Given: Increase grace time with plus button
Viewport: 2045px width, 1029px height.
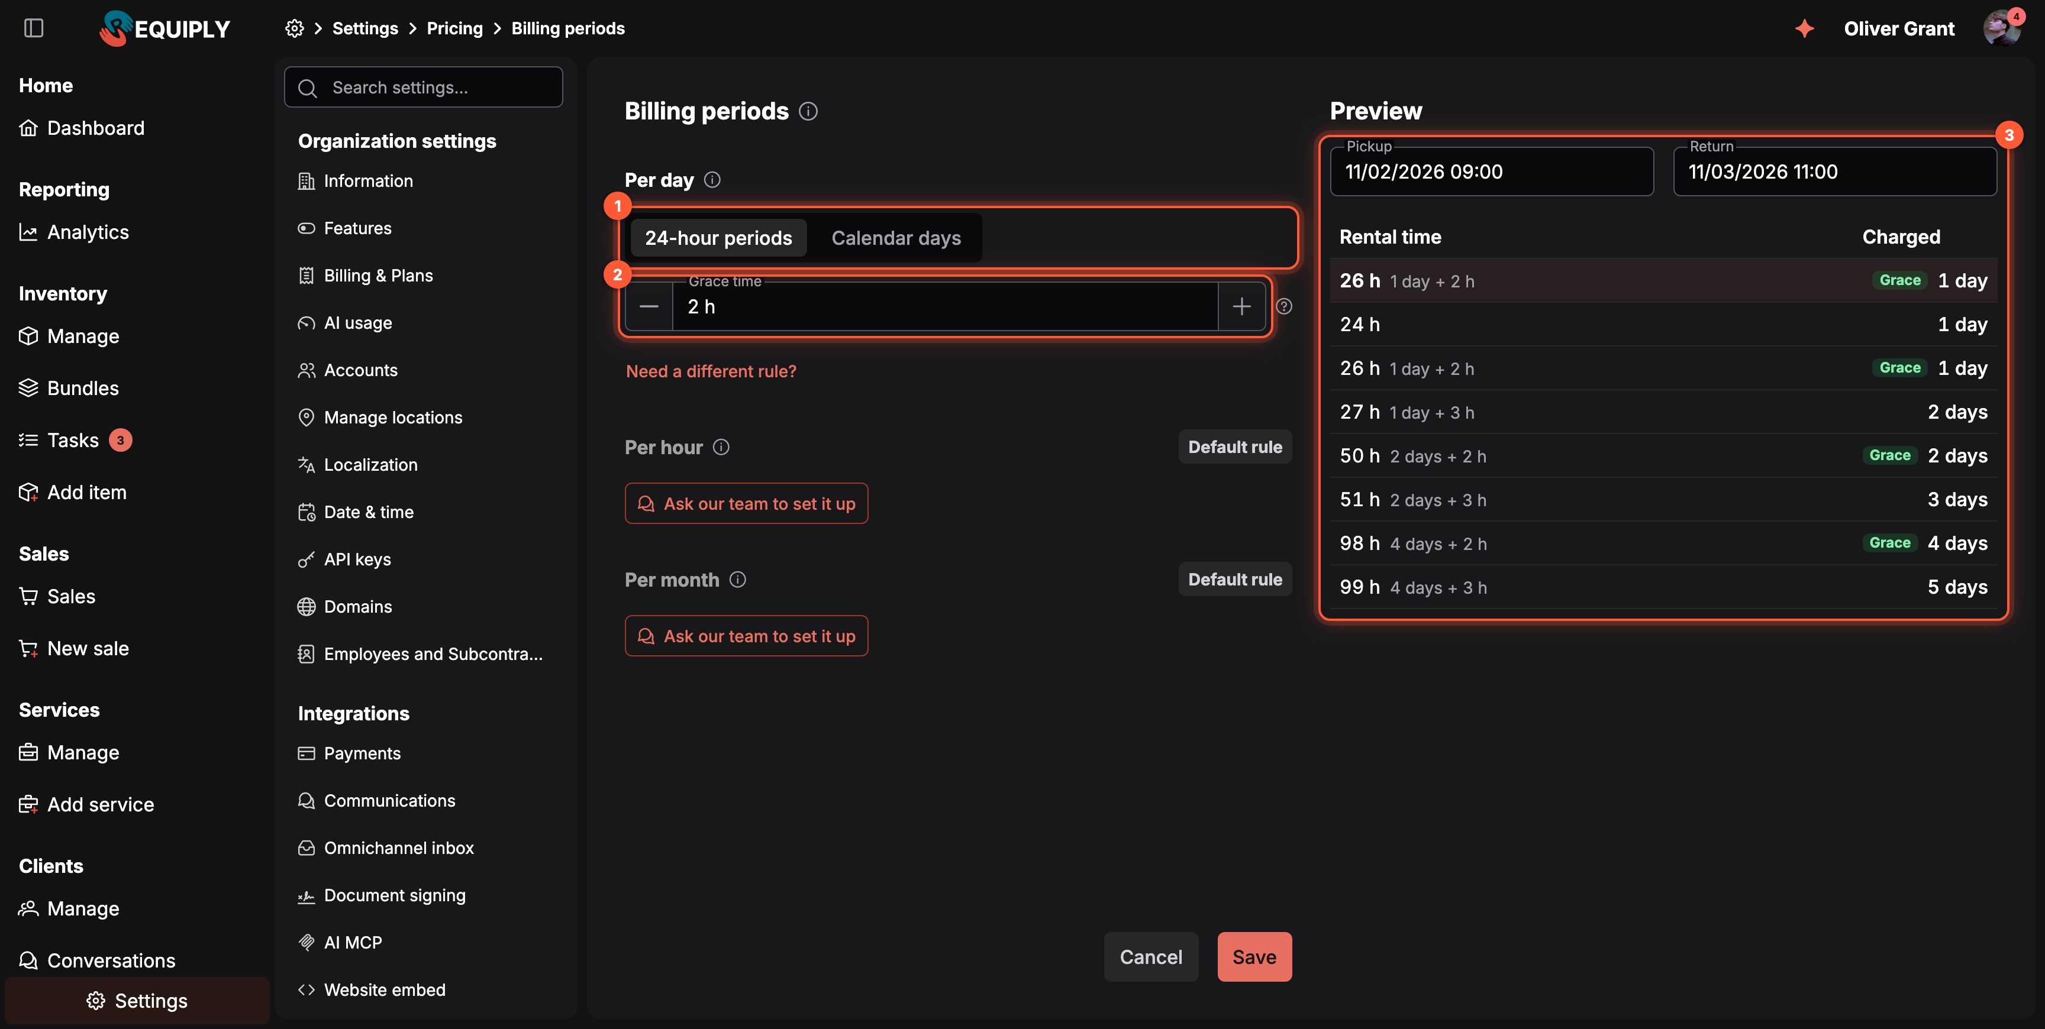Looking at the screenshot, I should click(1241, 306).
